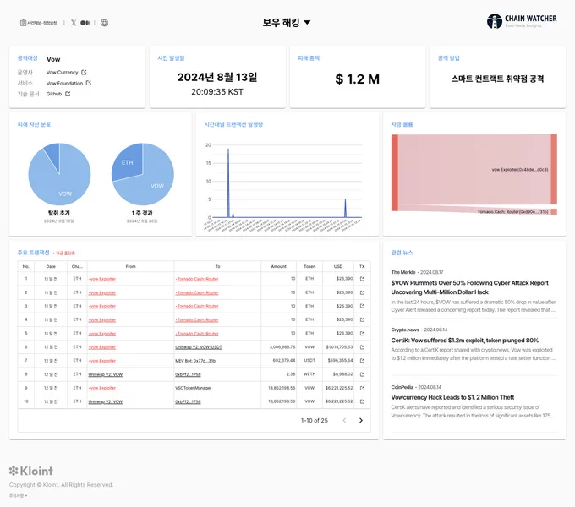
Task: Open TX link icon in row 8
Action: pos(362,374)
